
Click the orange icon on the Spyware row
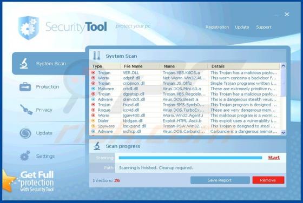click(x=93, y=126)
